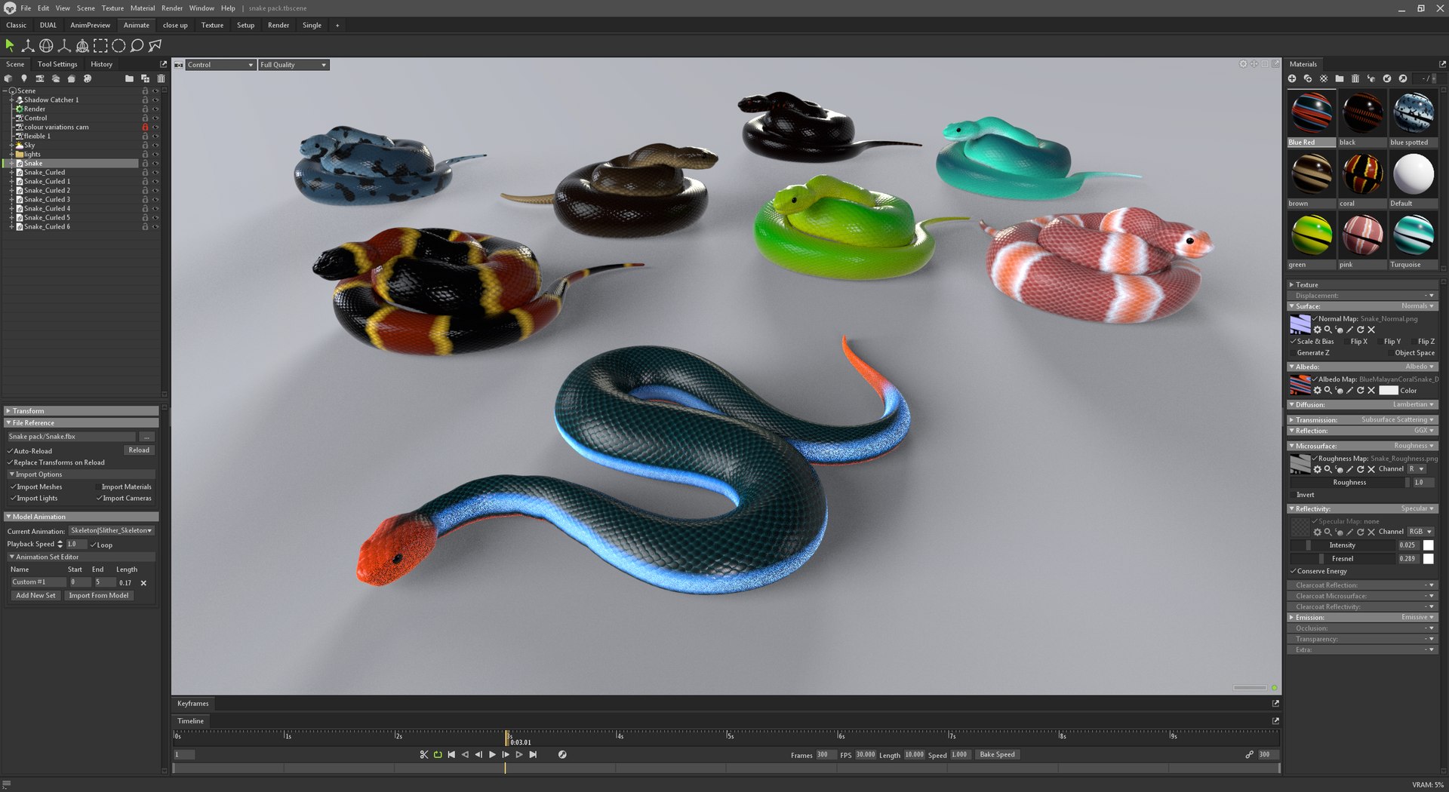1449x792 pixels.
Task: Hide the Snake object with eye icon
Action: pos(155,164)
